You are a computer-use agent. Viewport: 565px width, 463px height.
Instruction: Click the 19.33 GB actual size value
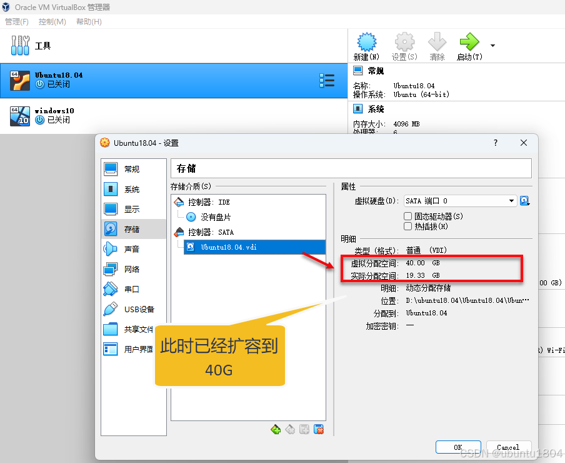point(422,275)
